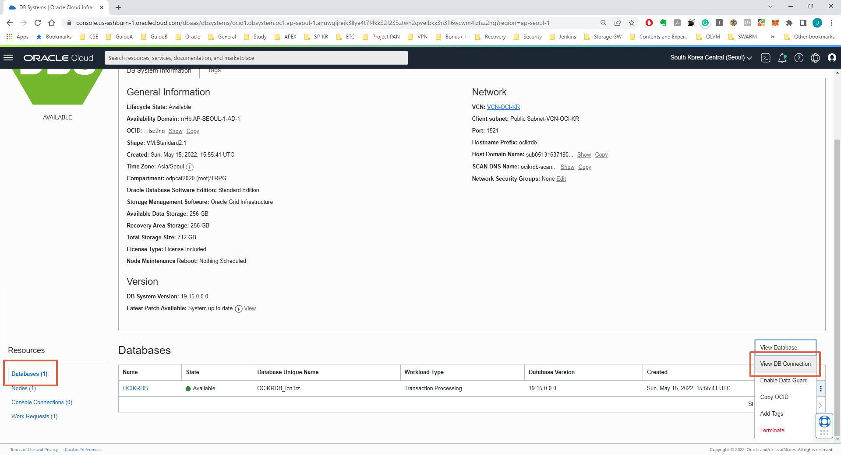Click the share page icon in address bar
The height and width of the screenshot is (455, 841).
pos(617,23)
